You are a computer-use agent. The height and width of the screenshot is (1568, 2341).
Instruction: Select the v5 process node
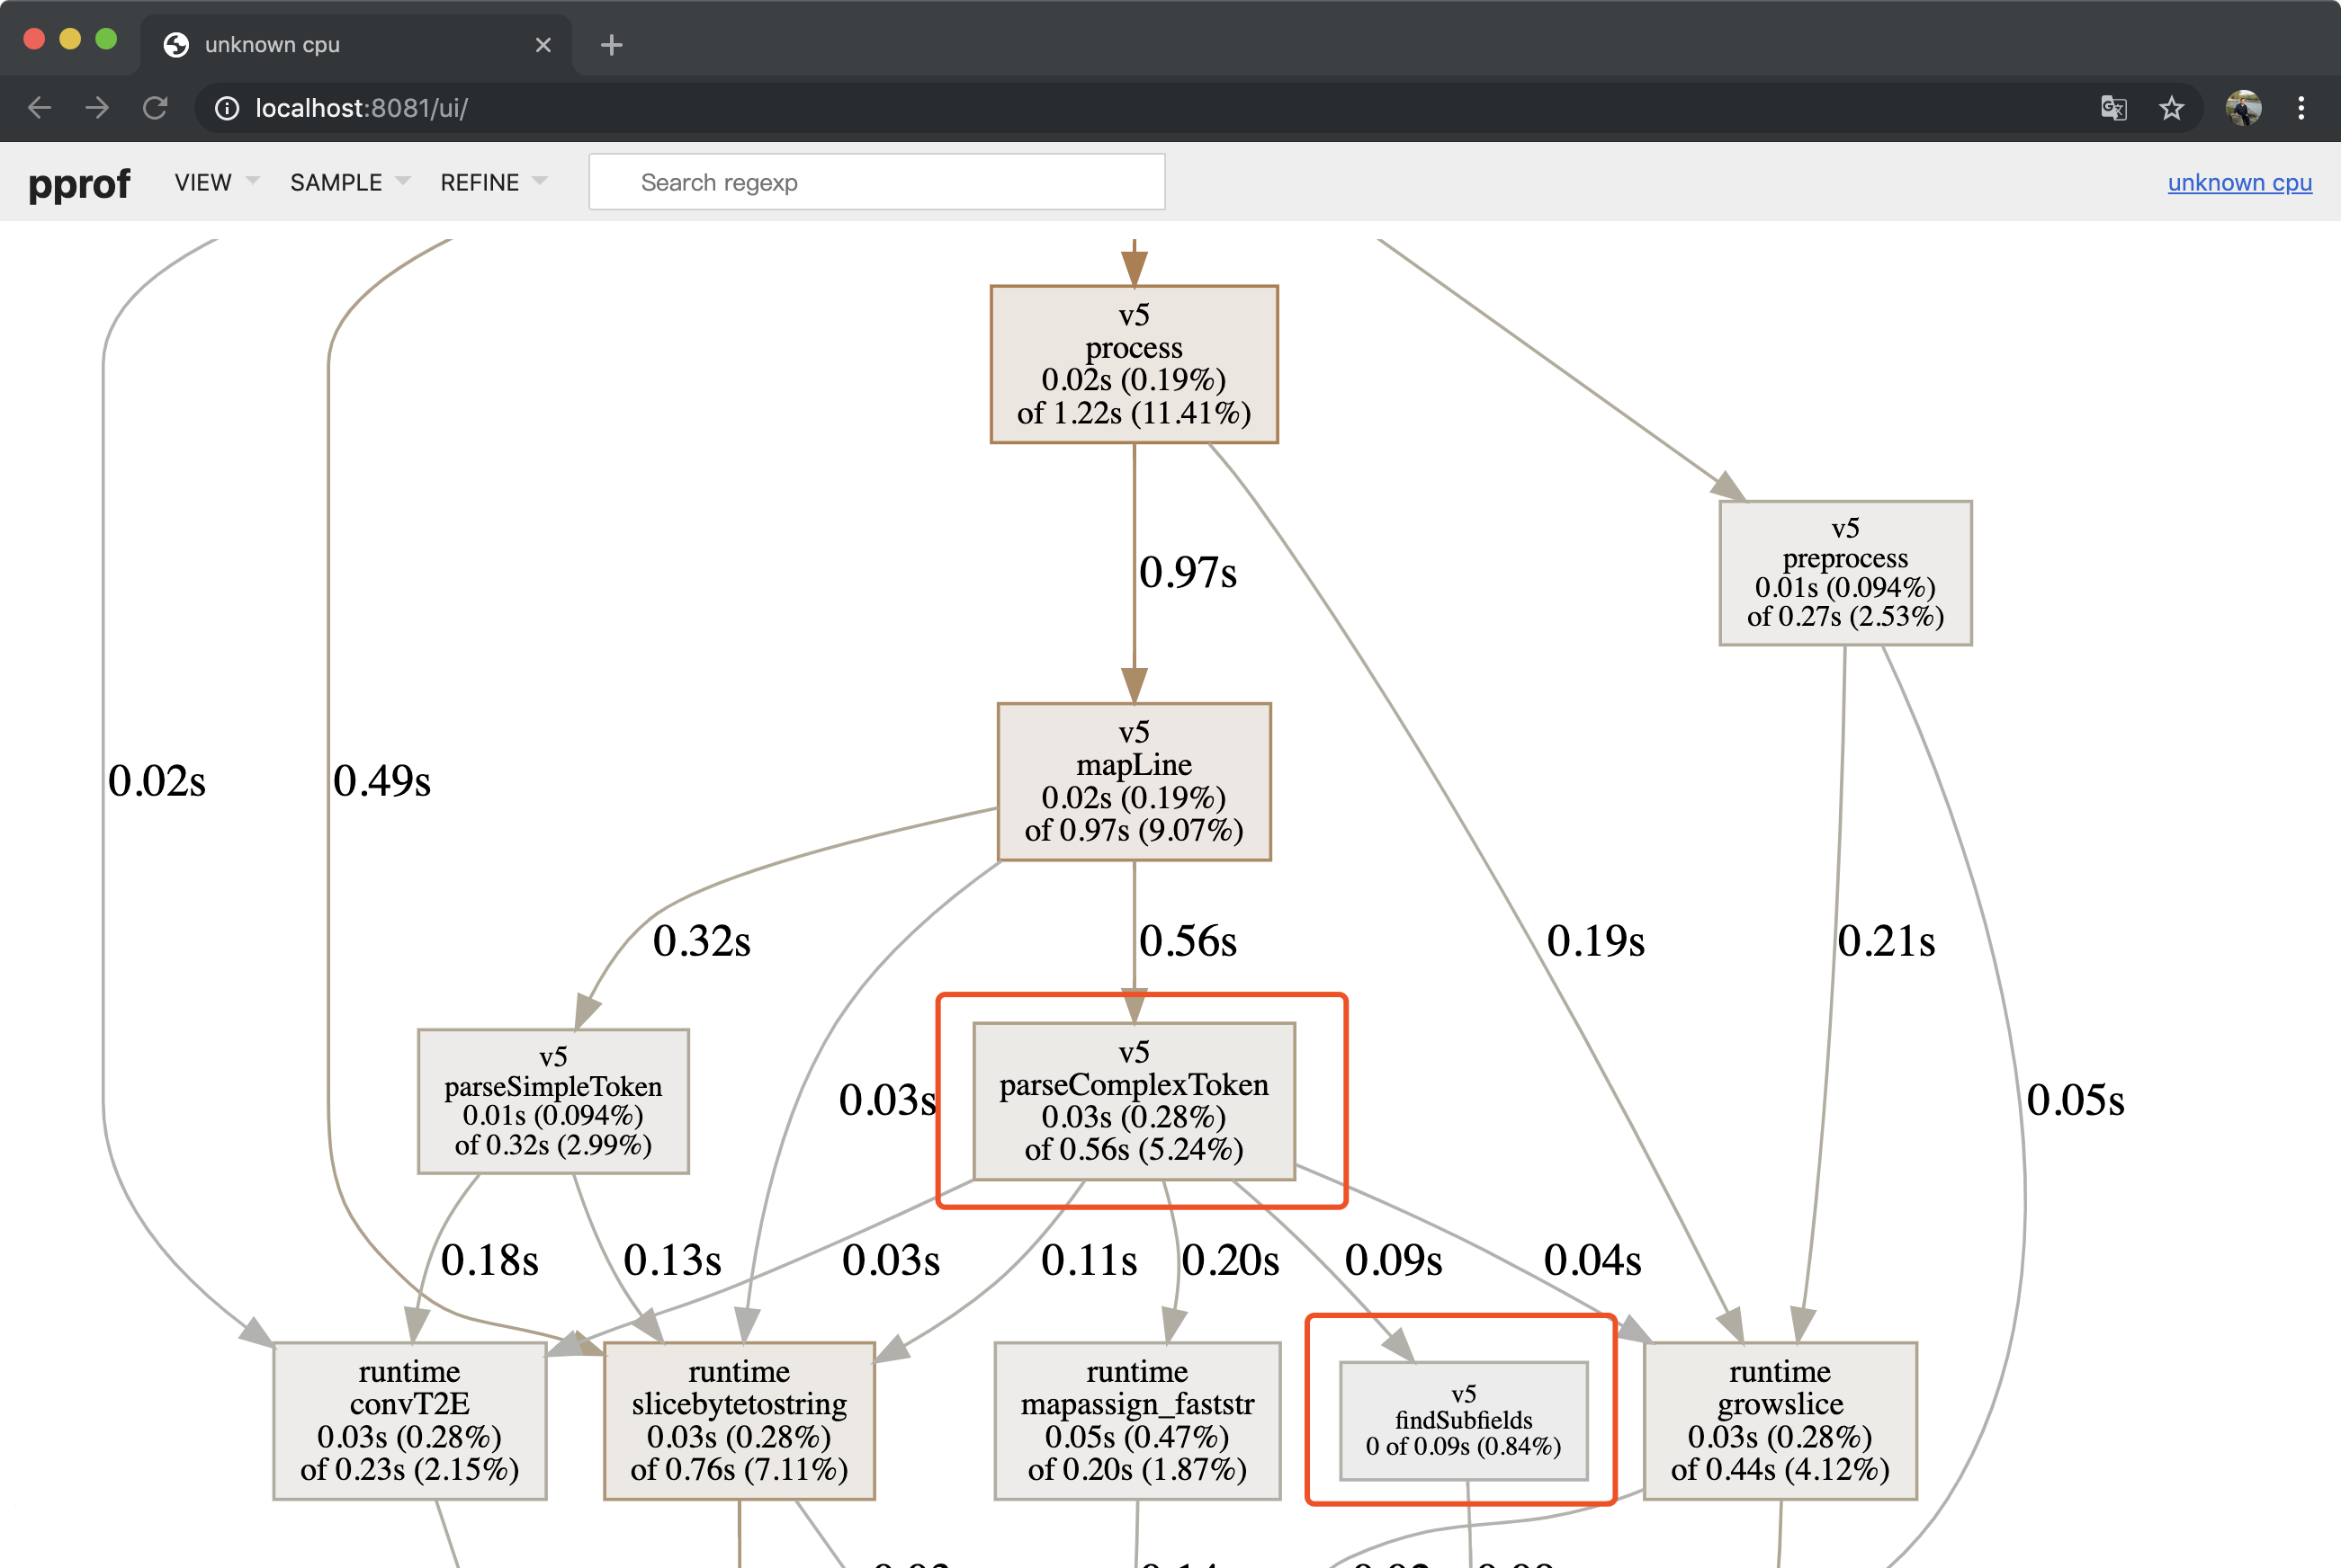point(1134,363)
